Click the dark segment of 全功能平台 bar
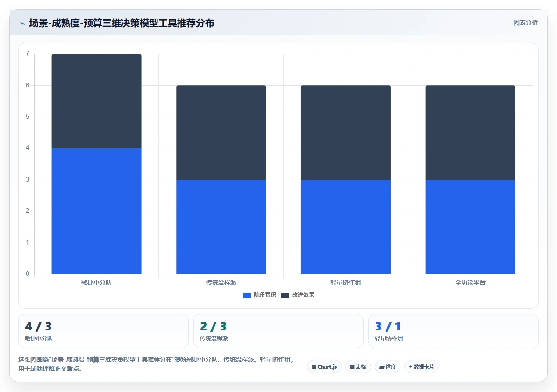The width and height of the screenshot is (557, 392). (x=471, y=133)
